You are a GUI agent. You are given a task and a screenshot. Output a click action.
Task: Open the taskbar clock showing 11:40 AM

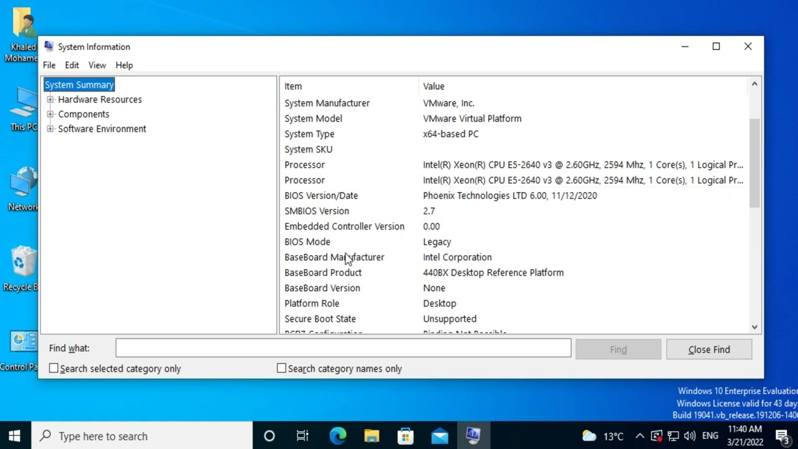click(745, 436)
